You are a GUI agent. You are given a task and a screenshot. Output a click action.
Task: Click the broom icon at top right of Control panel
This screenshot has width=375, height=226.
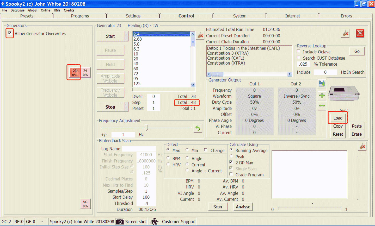(x=345, y=33)
